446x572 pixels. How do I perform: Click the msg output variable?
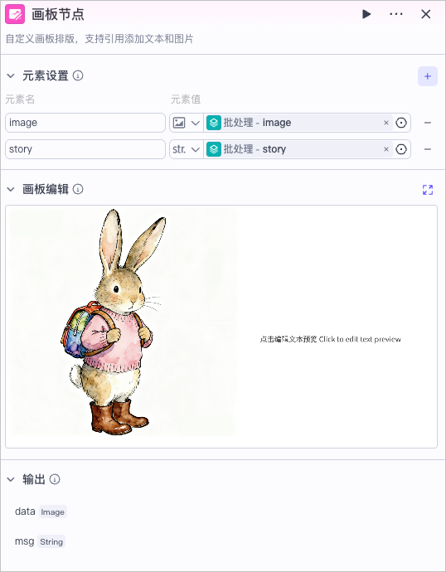(24, 541)
